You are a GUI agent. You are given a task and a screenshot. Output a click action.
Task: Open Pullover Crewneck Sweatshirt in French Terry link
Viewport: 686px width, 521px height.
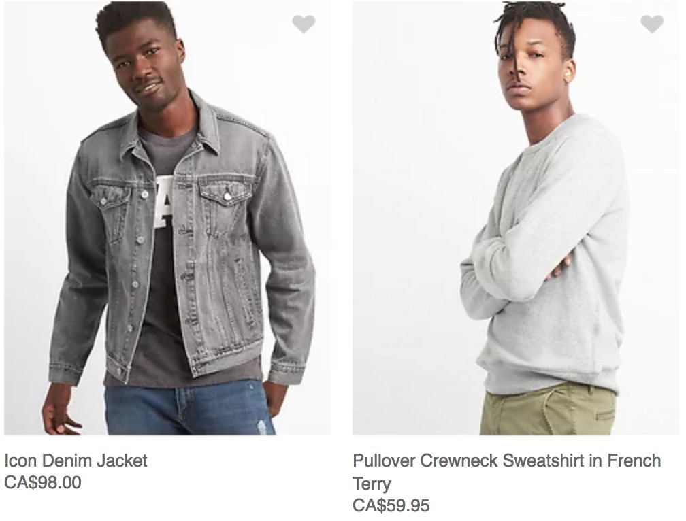pos(506,472)
